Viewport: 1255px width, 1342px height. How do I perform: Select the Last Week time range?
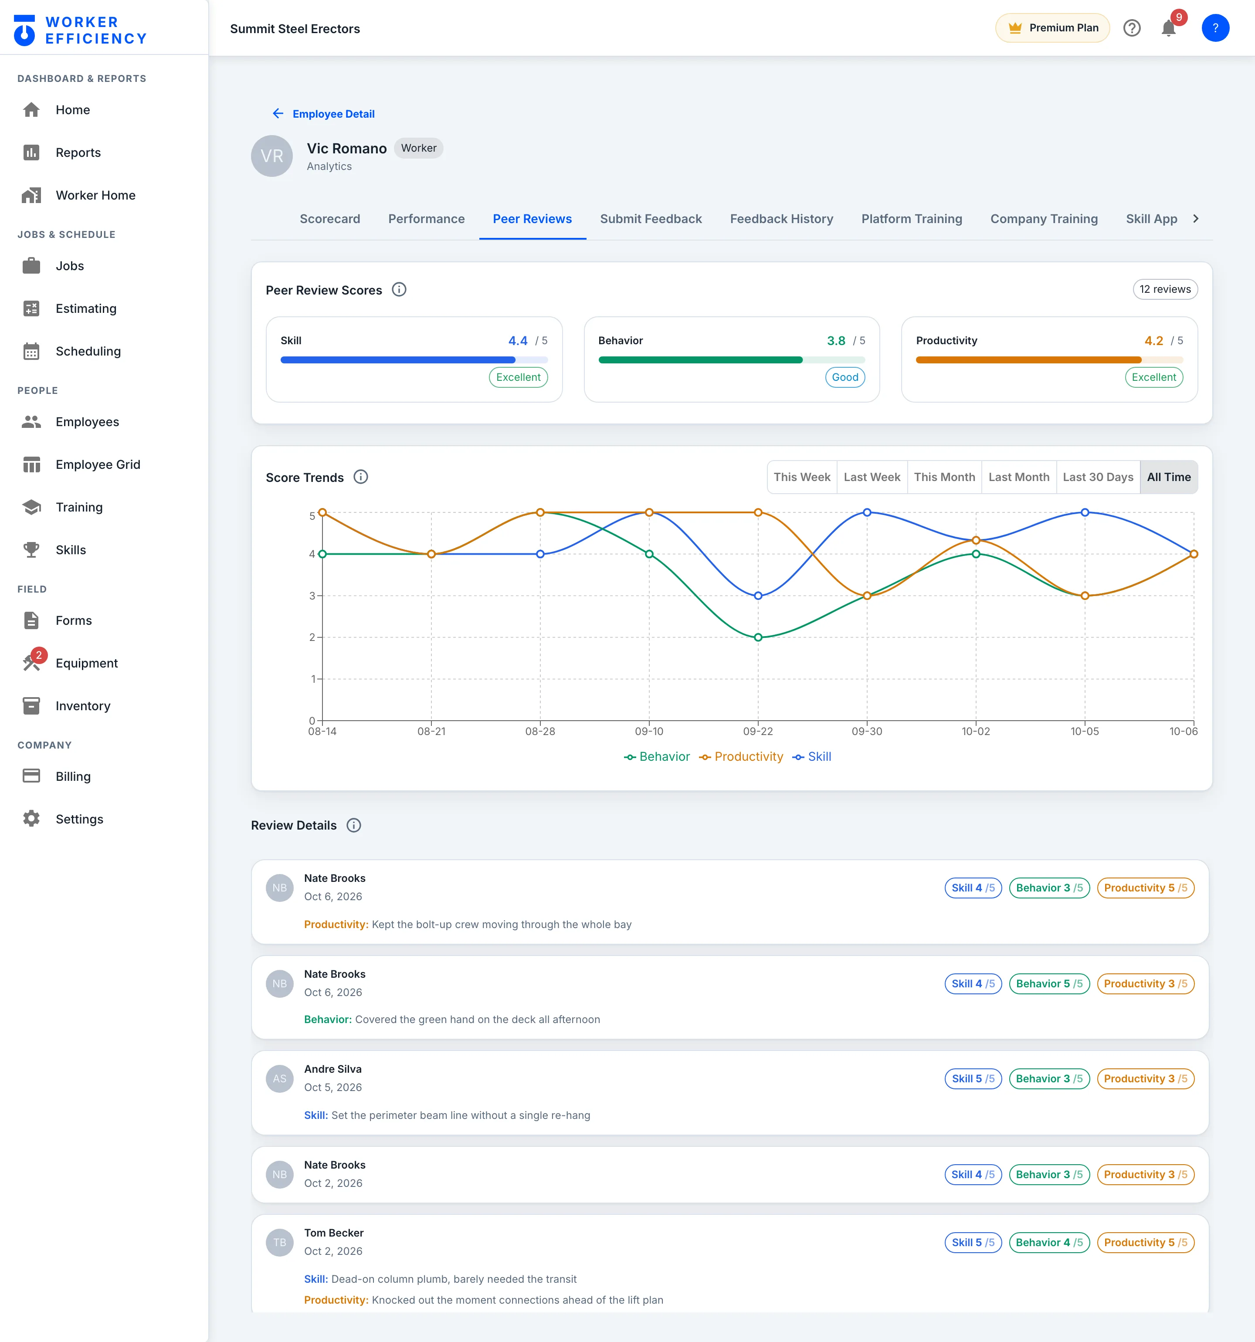tap(872, 477)
